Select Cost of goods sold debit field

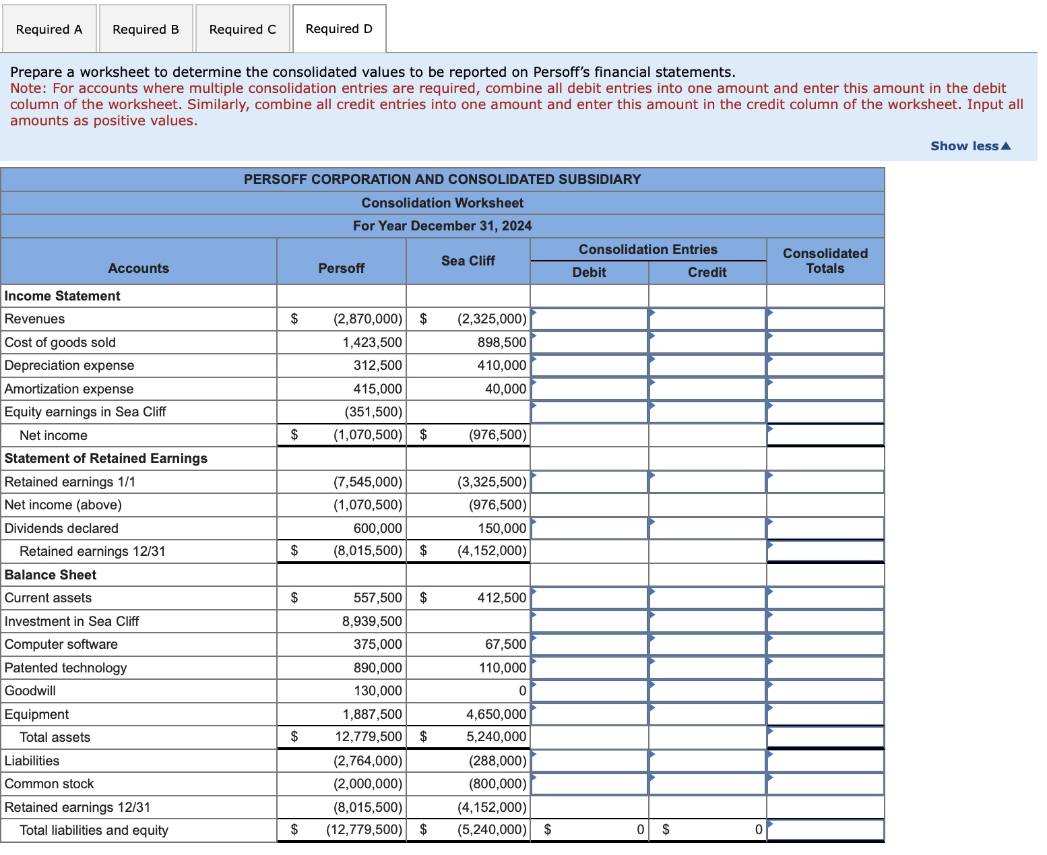coord(590,342)
